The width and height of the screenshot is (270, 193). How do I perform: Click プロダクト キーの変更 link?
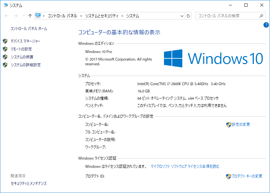click(247, 176)
